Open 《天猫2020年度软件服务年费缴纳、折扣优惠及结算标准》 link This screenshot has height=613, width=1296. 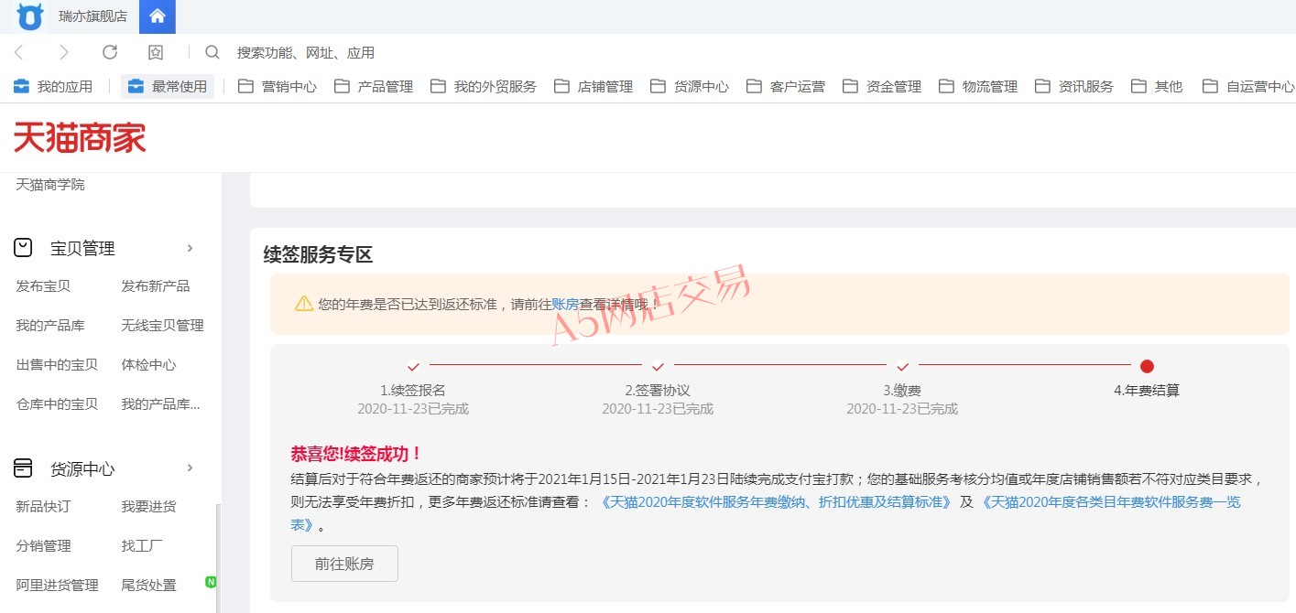pyautogui.click(x=776, y=502)
